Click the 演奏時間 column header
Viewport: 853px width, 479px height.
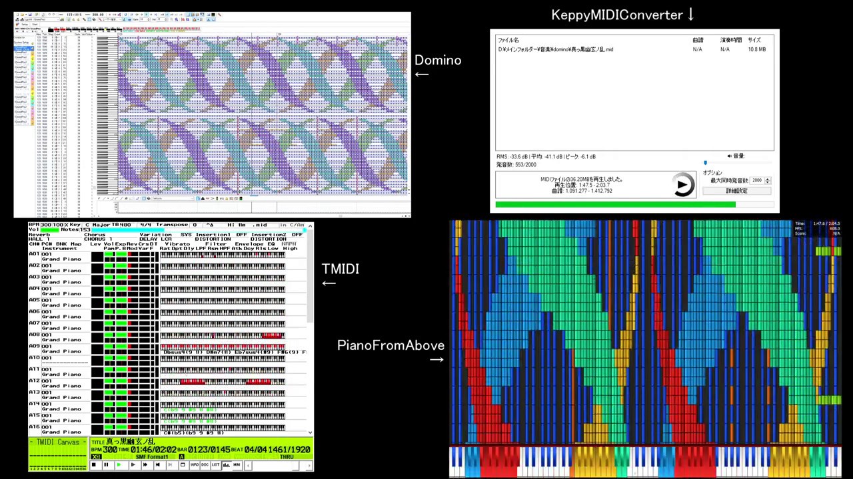click(731, 41)
